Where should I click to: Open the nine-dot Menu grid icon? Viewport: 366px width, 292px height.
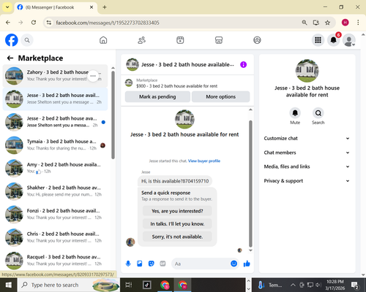pos(318,40)
